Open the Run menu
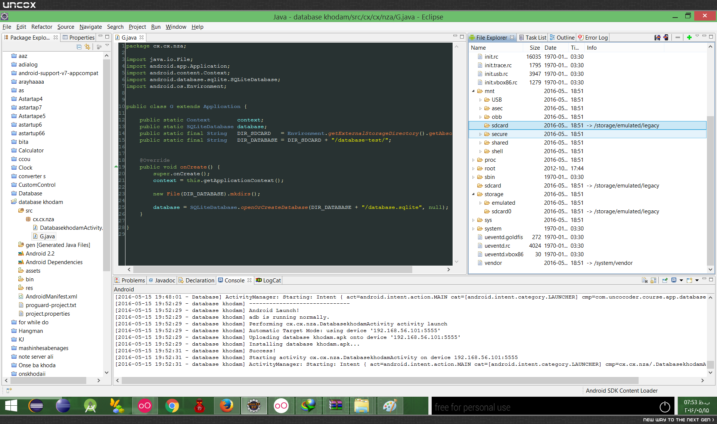The height and width of the screenshot is (424, 717). pyautogui.click(x=156, y=27)
